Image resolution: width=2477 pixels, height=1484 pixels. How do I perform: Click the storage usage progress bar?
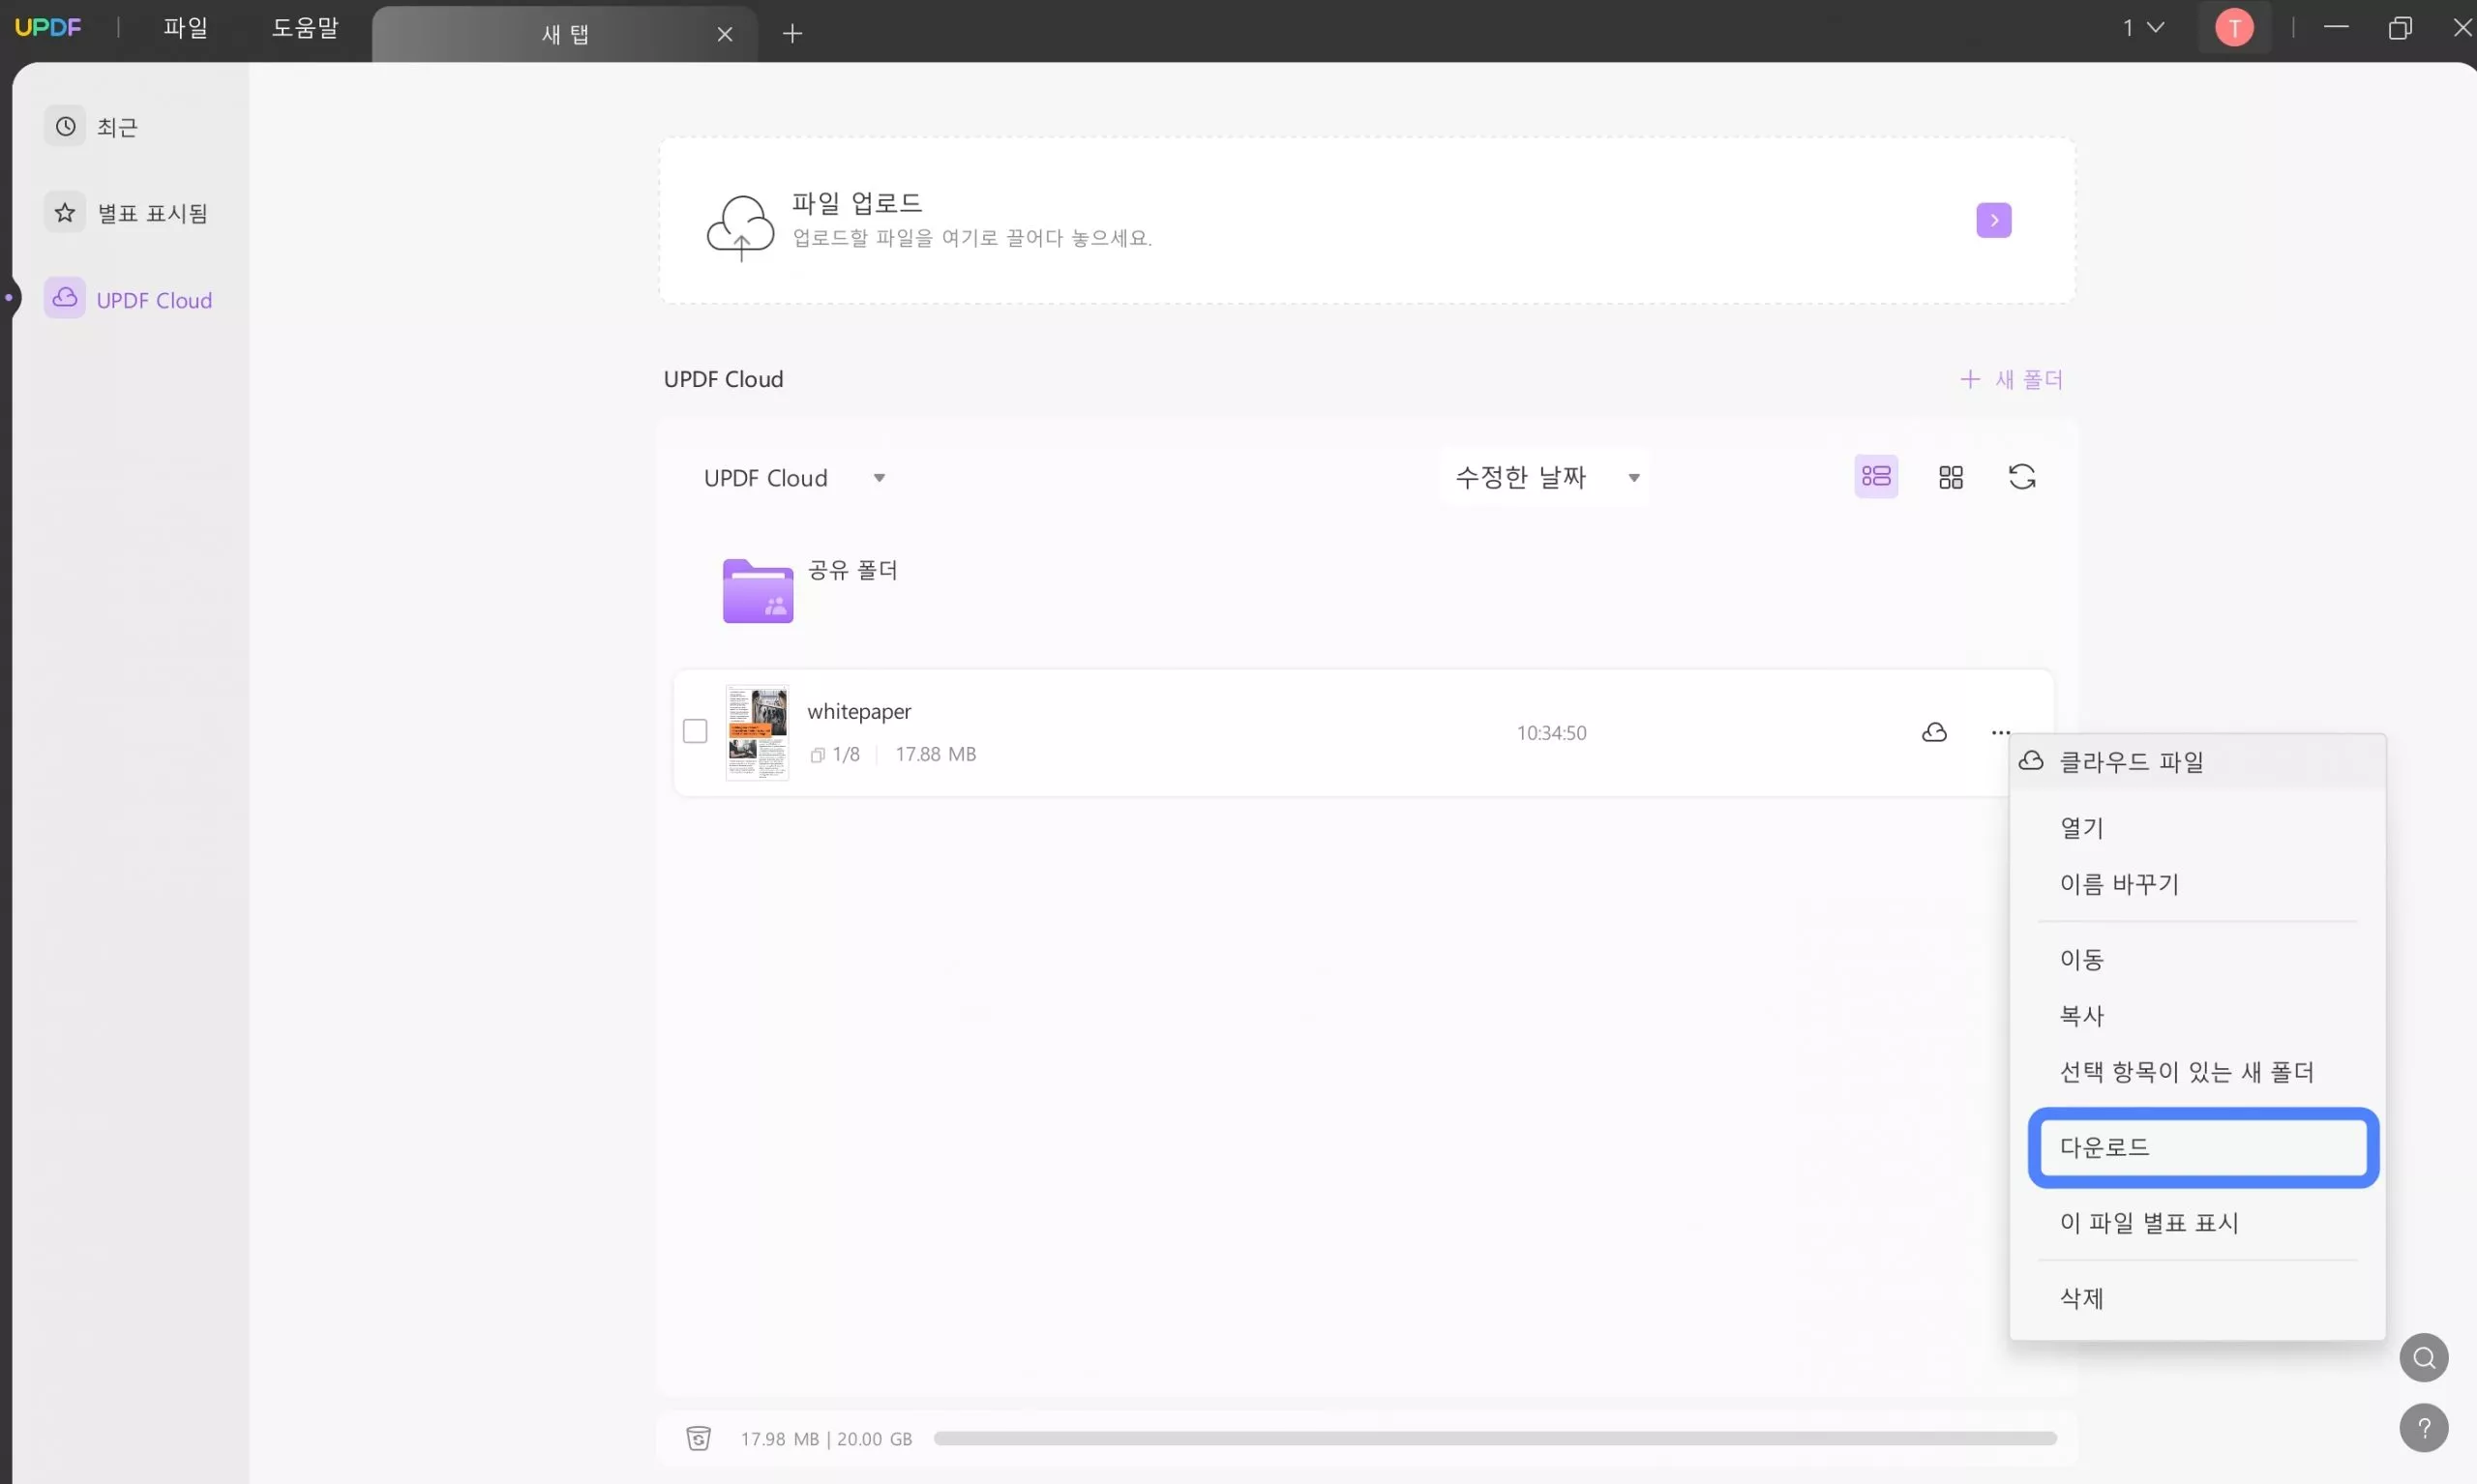pos(1494,1438)
